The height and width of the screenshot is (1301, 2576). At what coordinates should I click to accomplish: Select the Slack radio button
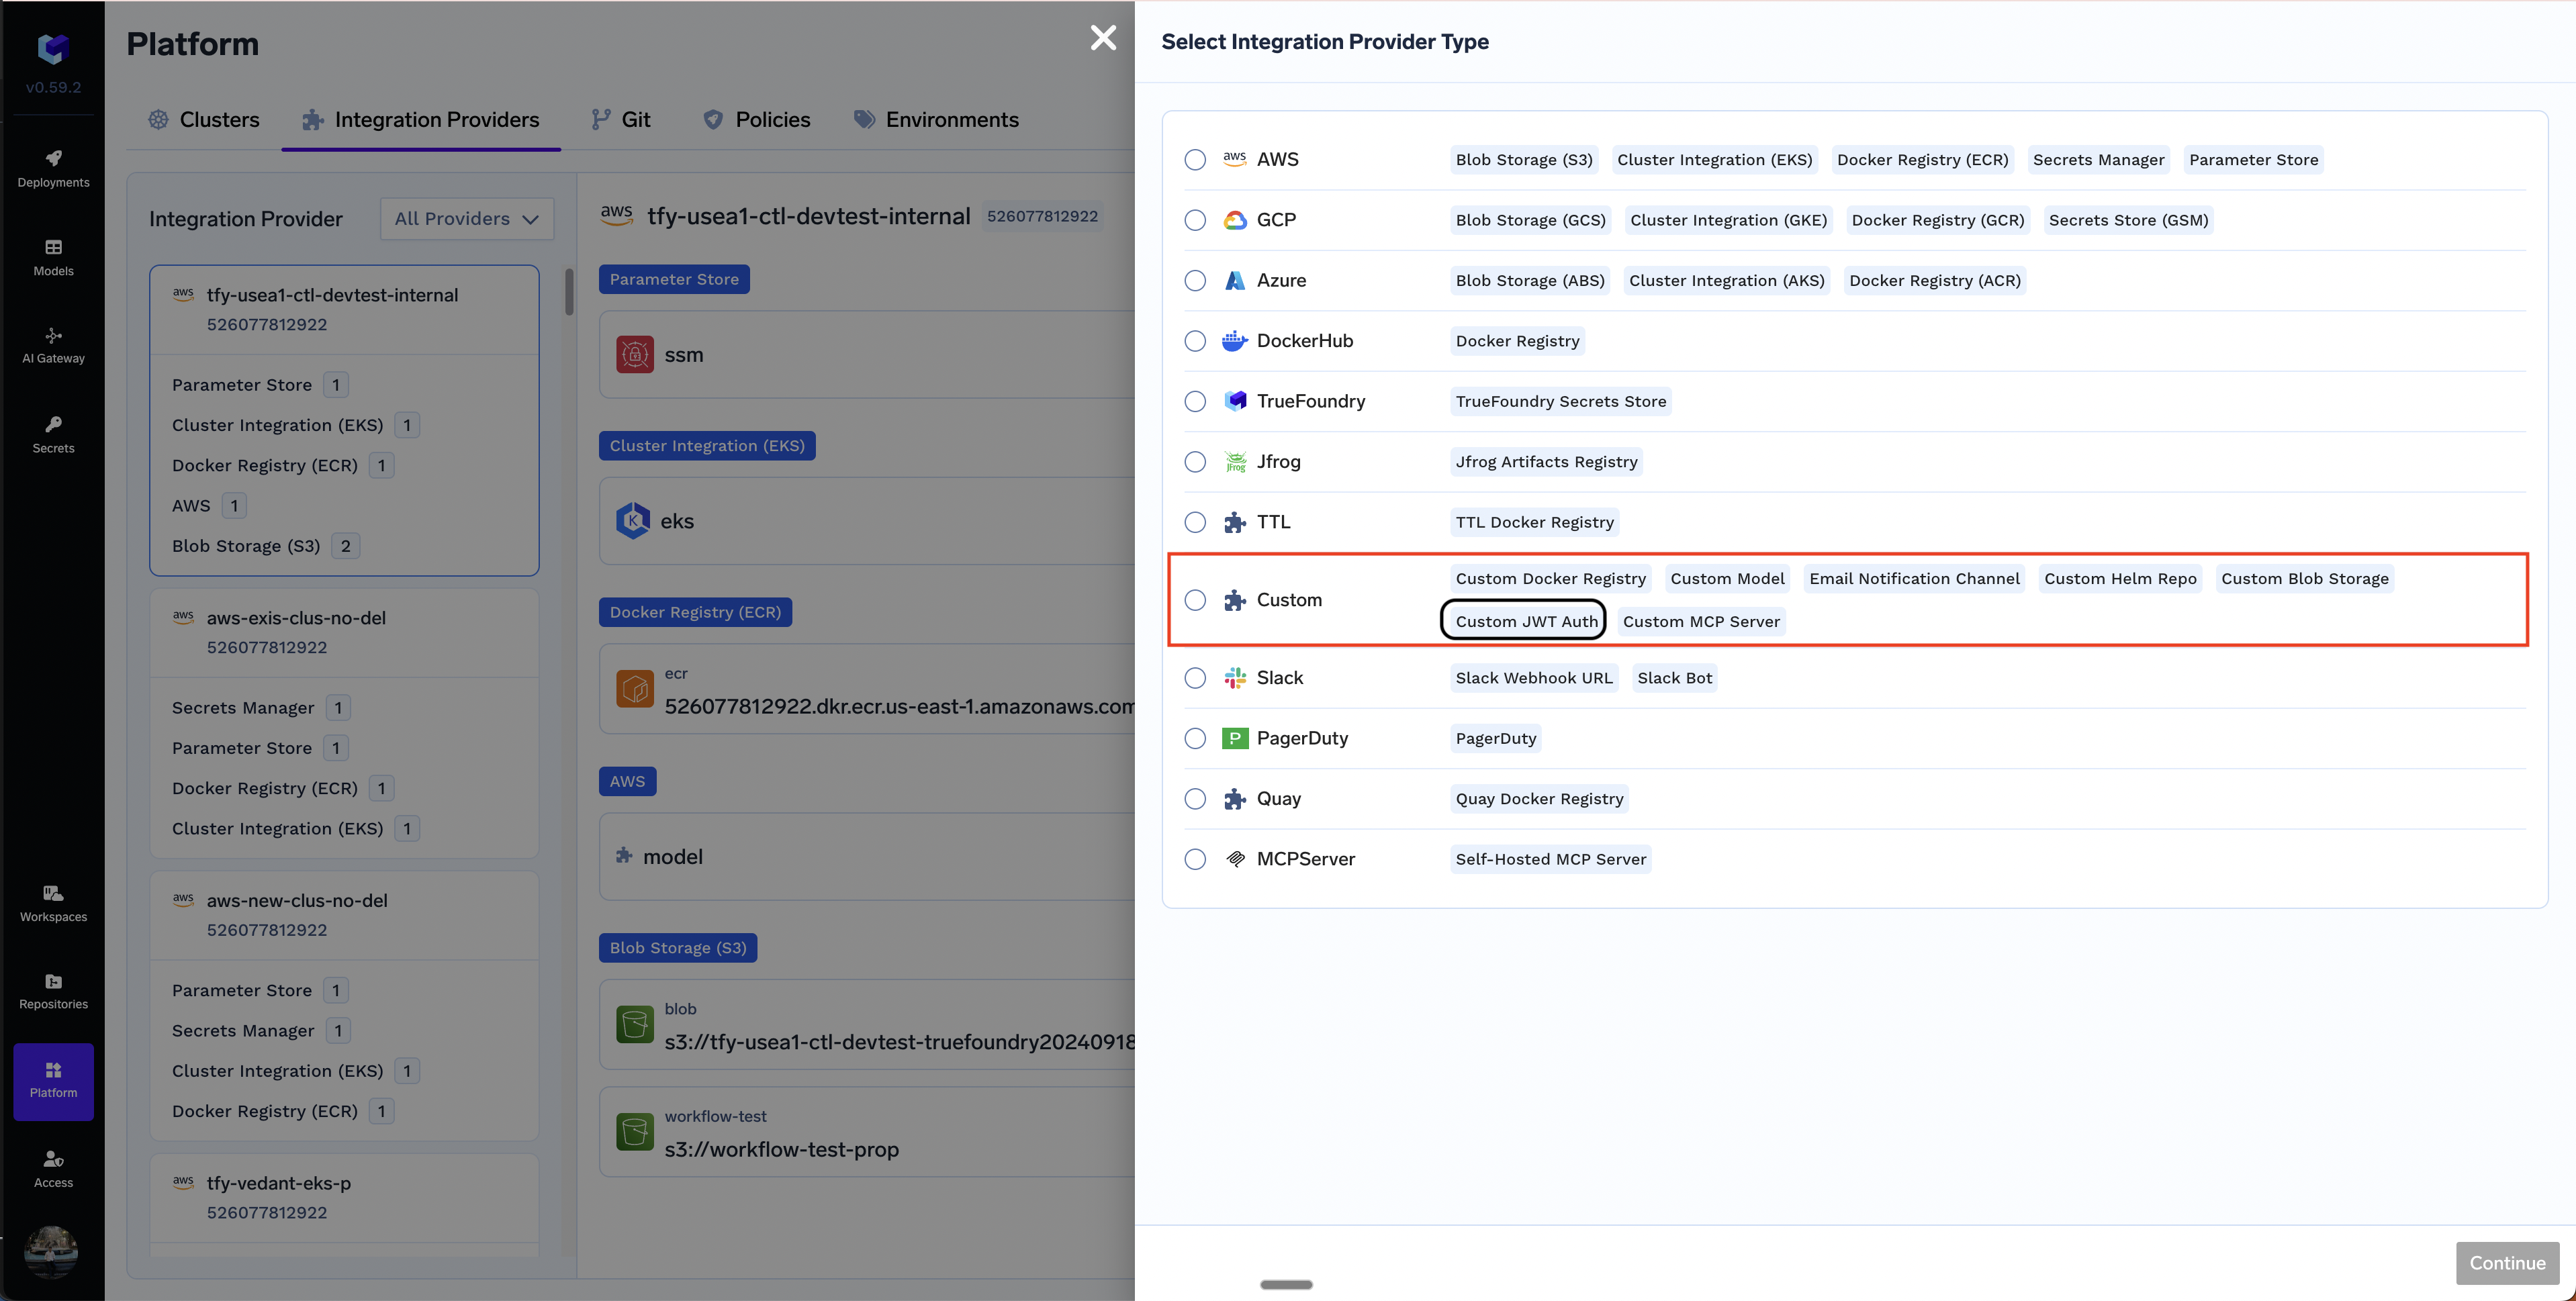1195,678
